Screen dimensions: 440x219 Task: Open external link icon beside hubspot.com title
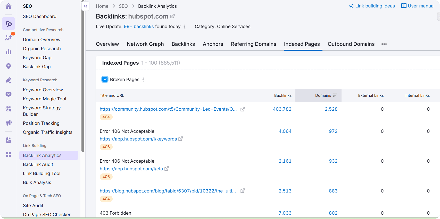pos(172,16)
